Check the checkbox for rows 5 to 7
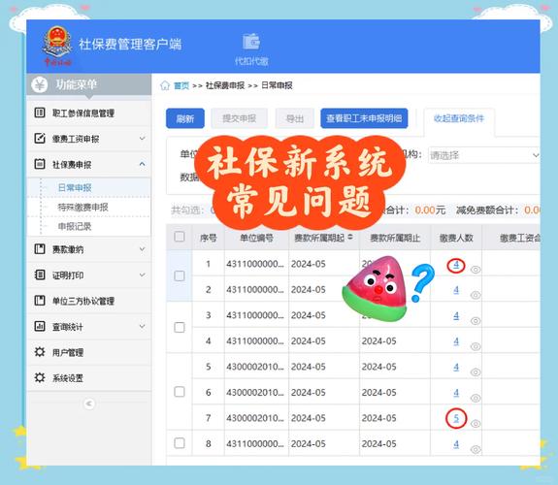This screenshot has height=485, width=558. point(180,392)
